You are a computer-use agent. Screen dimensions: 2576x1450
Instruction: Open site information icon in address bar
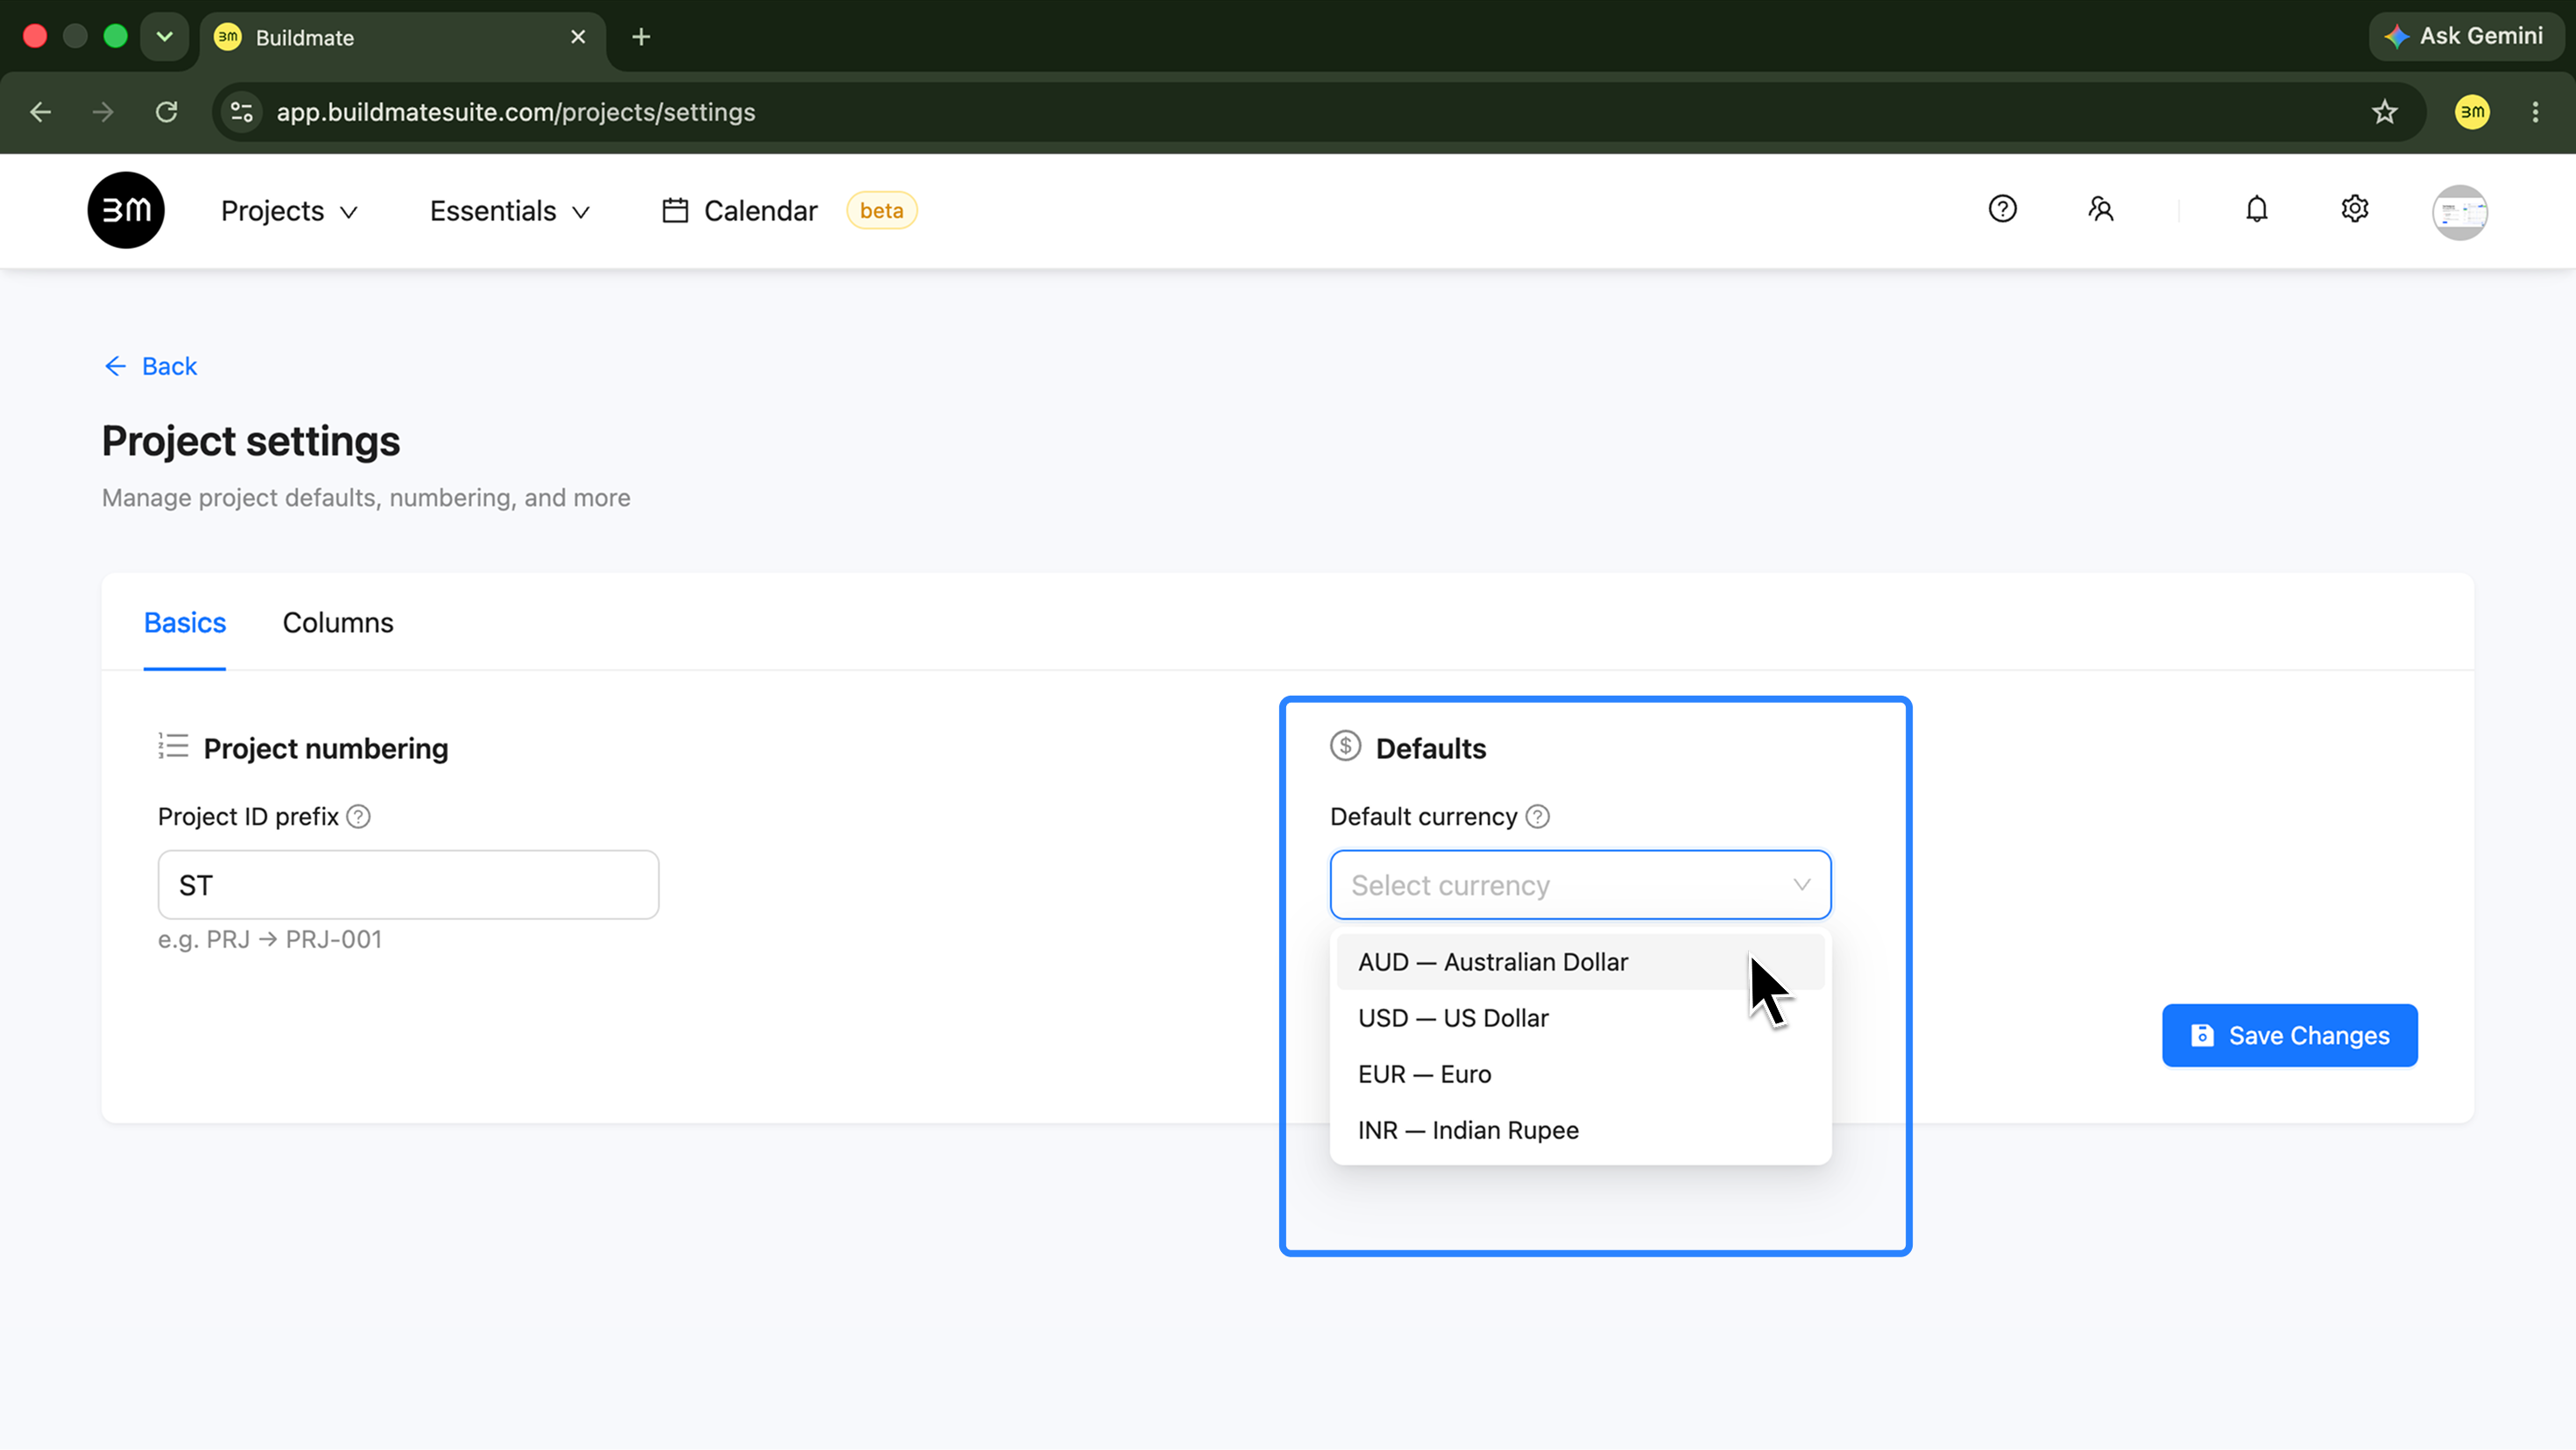tap(242, 112)
